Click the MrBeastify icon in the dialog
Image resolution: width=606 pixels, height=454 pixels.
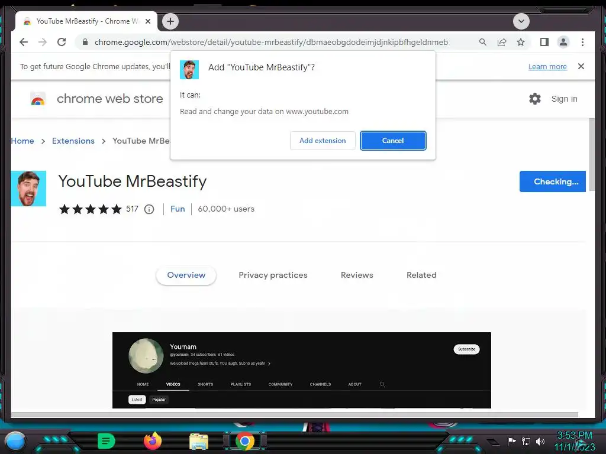tap(189, 70)
